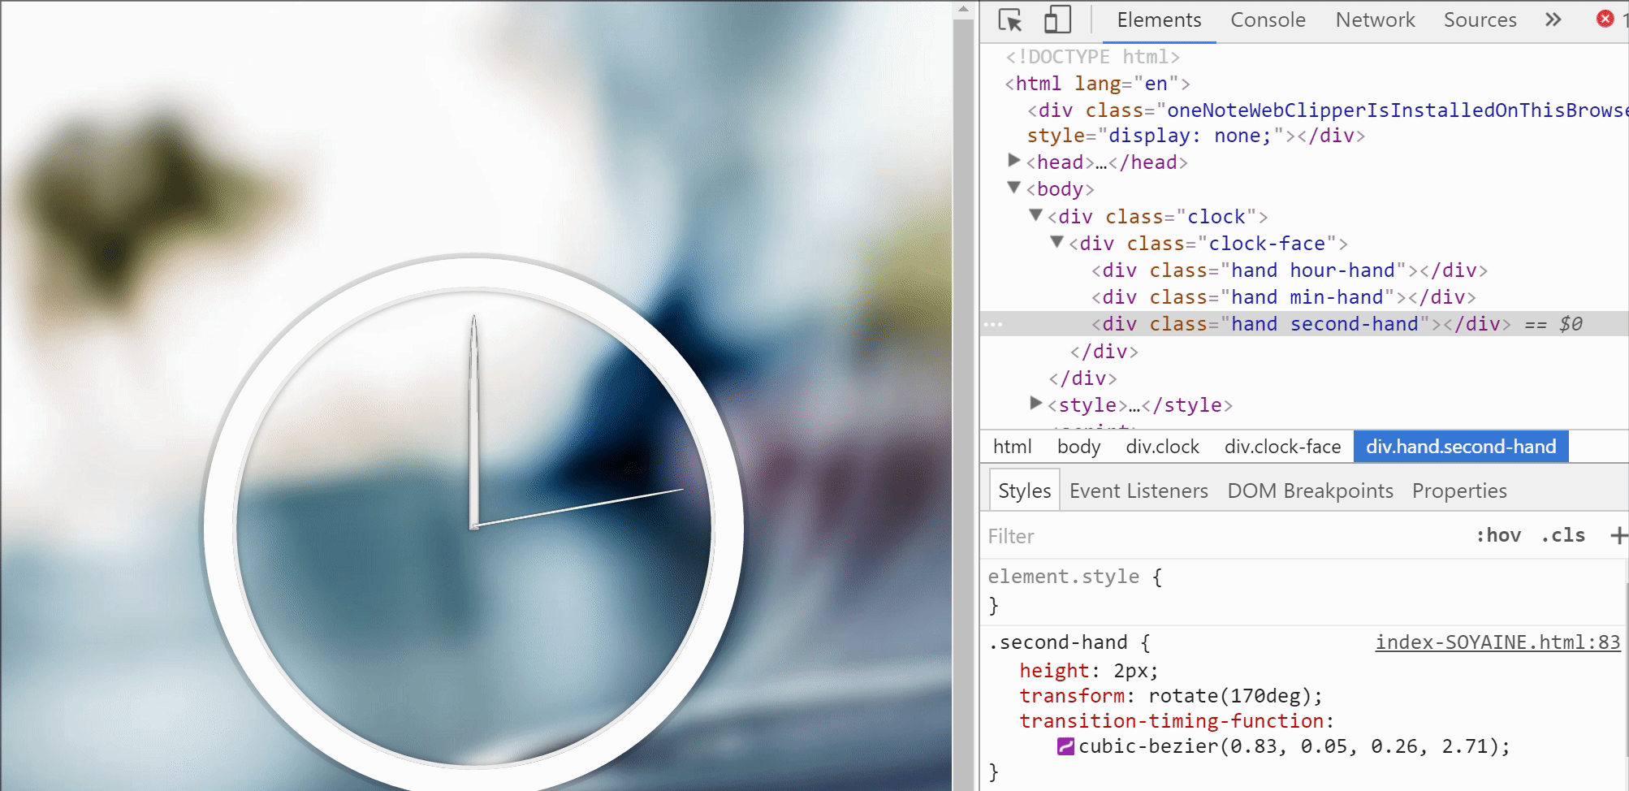Open the cubic-bezier curve editor swatch

click(x=1065, y=746)
